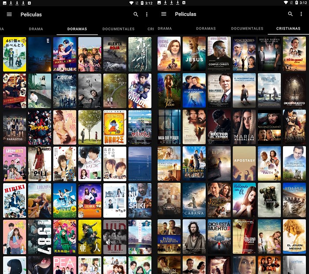Open the Ben-Hur movie poster

(294, 200)
